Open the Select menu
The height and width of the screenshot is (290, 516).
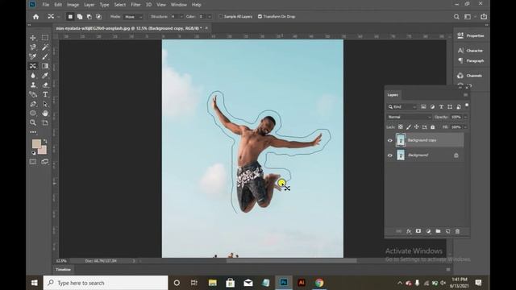[120, 5]
